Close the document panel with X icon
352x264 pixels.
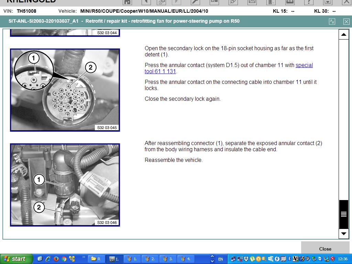(x=346, y=22)
